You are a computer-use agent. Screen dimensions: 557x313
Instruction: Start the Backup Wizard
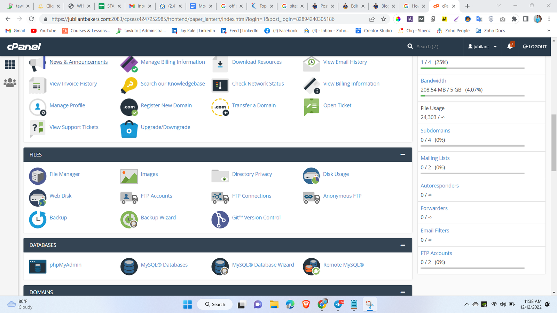(158, 217)
